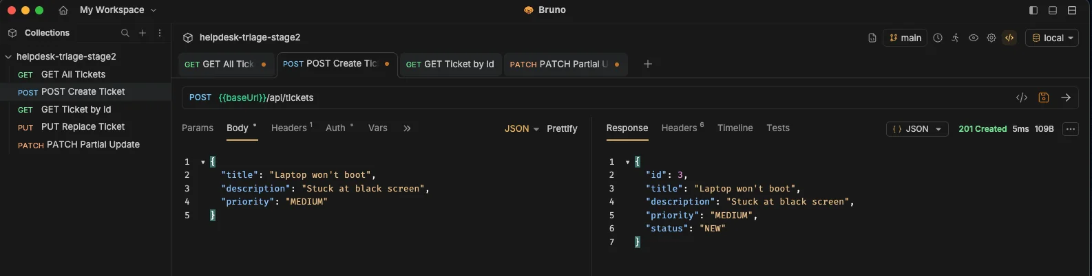Send the request with the arrow icon
Image resolution: width=1092 pixels, height=276 pixels.
point(1066,97)
